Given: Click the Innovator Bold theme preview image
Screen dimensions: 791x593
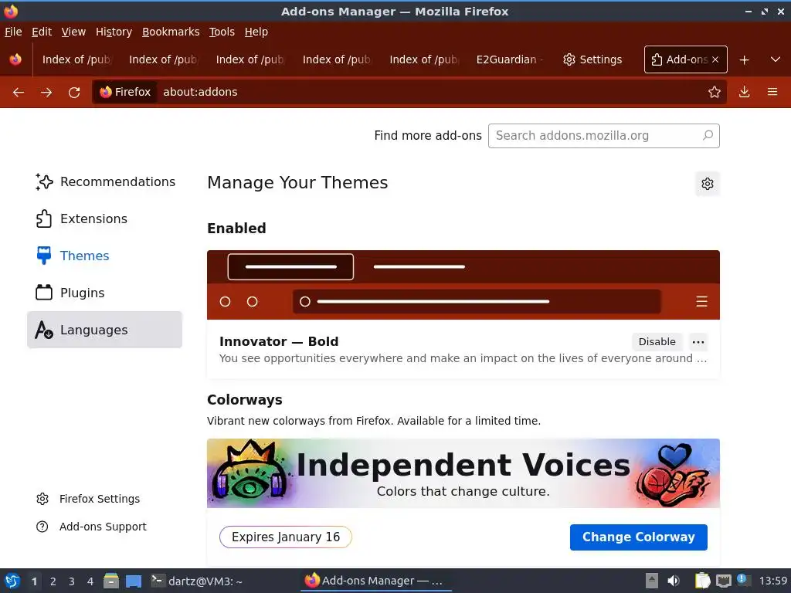Looking at the screenshot, I should click(463, 285).
